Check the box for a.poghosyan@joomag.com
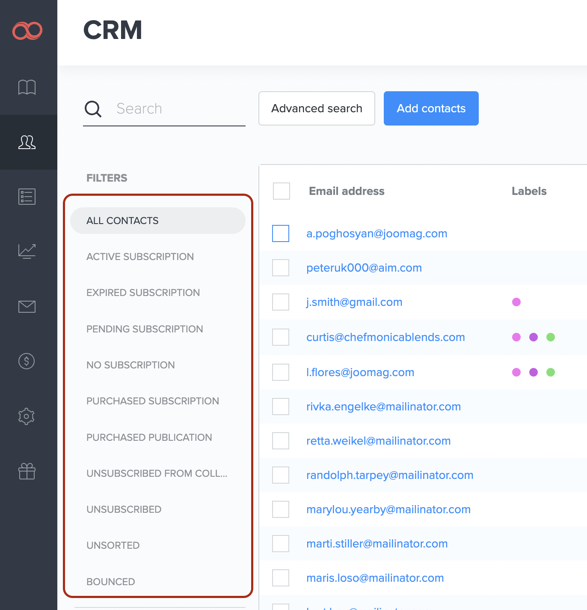The width and height of the screenshot is (587, 610). click(x=281, y=233)
